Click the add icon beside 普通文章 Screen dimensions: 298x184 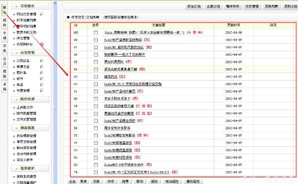(41, 67)
